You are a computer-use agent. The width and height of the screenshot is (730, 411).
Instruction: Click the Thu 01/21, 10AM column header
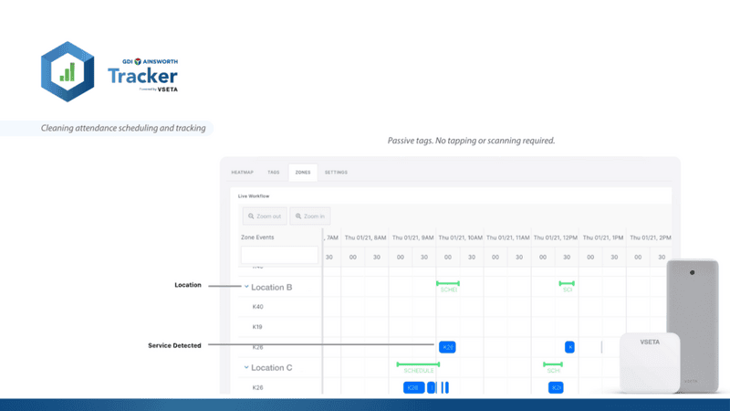(x=460, y=237)
